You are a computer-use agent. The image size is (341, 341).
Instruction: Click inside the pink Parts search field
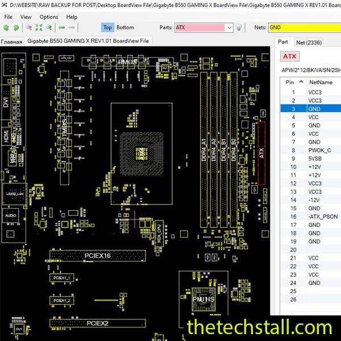[x=200, y=28]
